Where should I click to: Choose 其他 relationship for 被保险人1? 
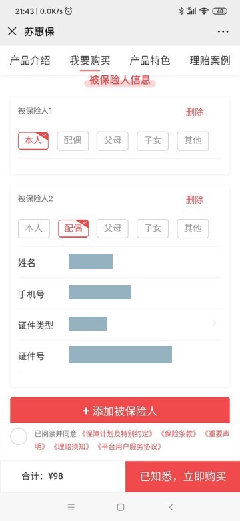tap(193, 141)
